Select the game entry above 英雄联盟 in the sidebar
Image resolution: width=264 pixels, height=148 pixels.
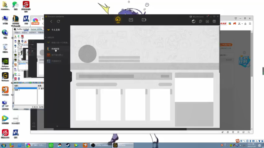pyautogui.click(x=57, y=43)
